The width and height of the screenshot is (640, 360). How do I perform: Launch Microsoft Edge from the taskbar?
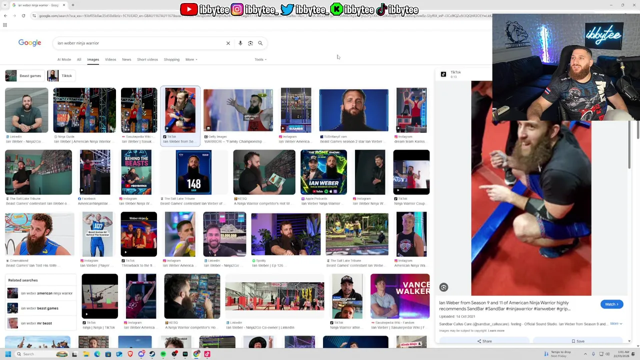point(97,354)
